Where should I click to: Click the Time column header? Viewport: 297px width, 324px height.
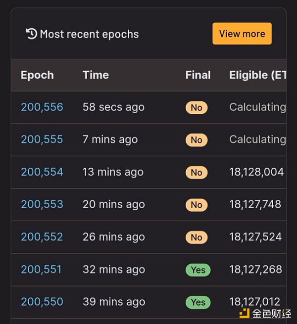tap(96, 75)
